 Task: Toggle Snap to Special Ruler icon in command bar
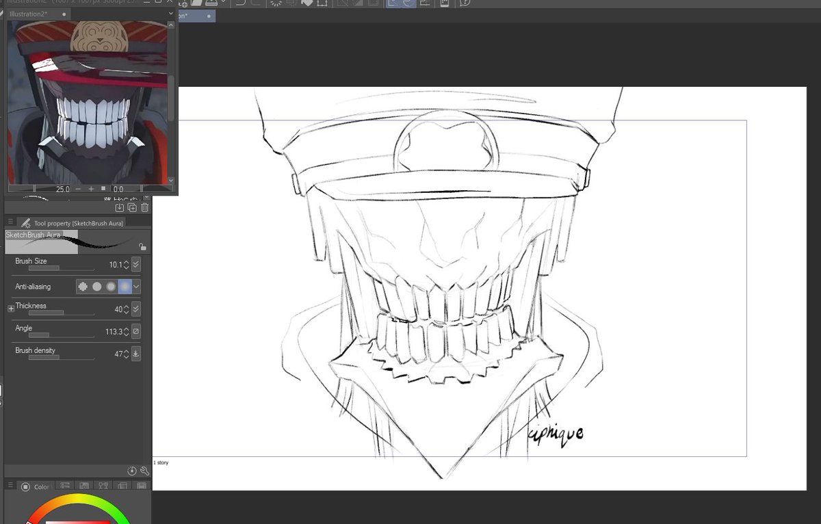tap(408, 3)
